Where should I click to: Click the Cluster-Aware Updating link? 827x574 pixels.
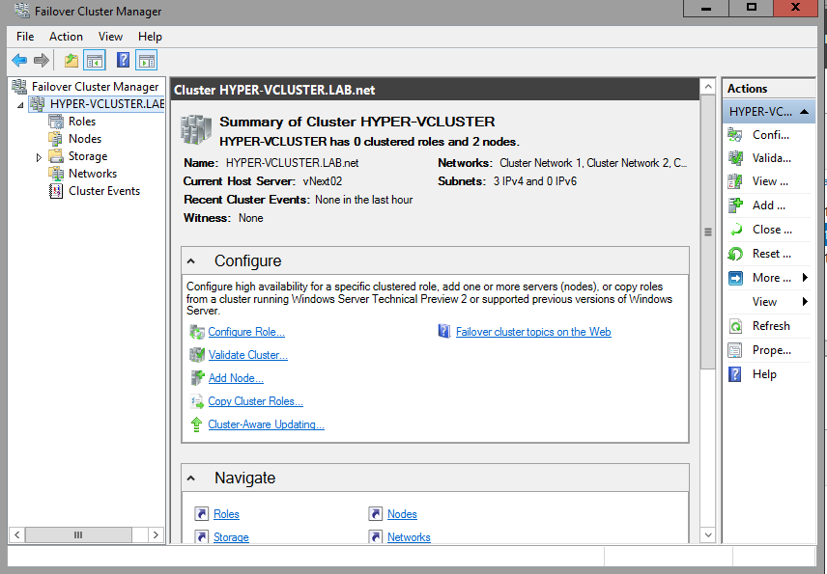coord(266,424)
